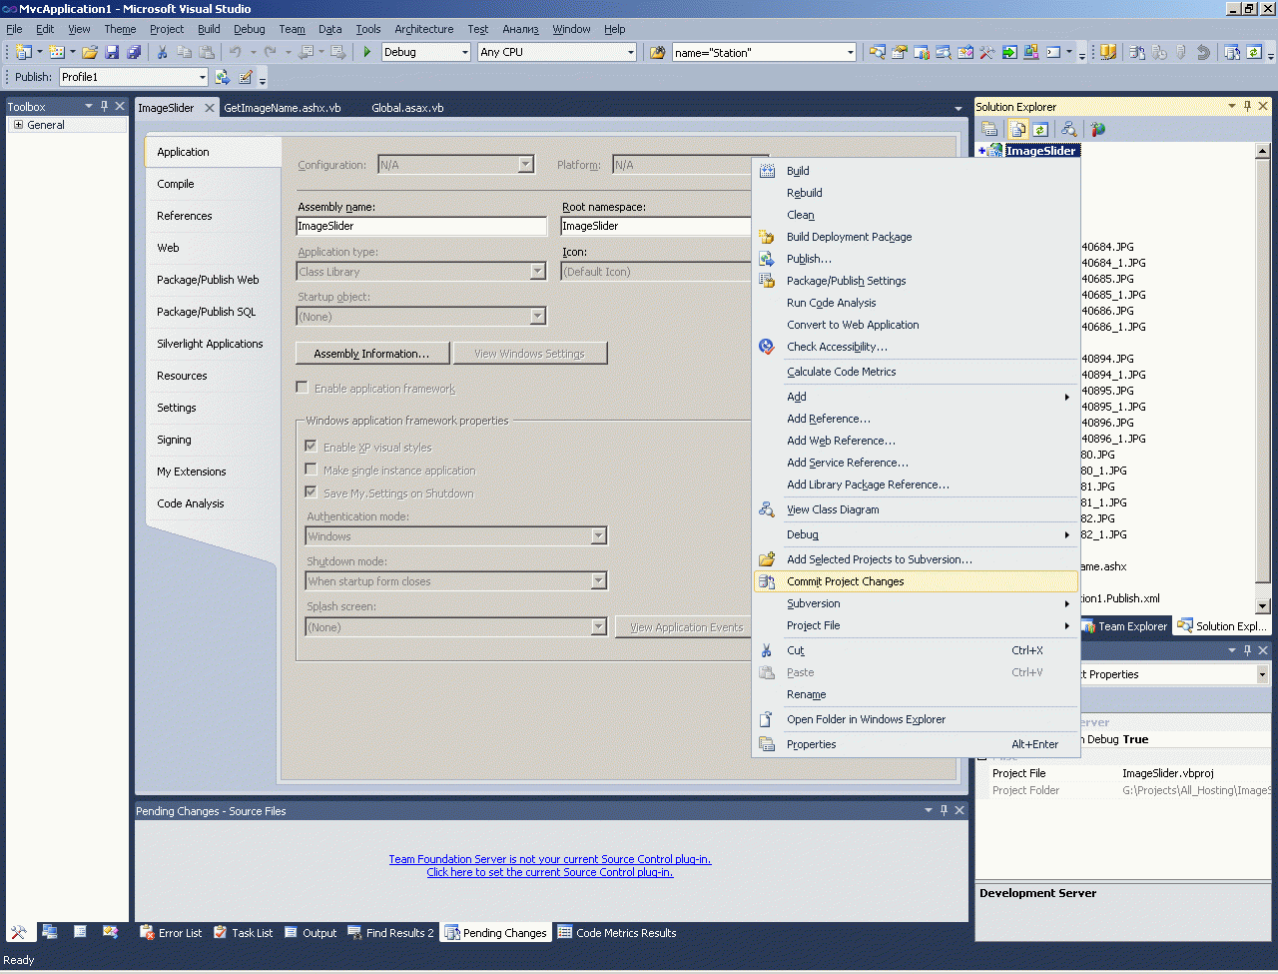Click the Find in Files toolbar icon
Screen dimensions: 1278x974
coord(657,52)
